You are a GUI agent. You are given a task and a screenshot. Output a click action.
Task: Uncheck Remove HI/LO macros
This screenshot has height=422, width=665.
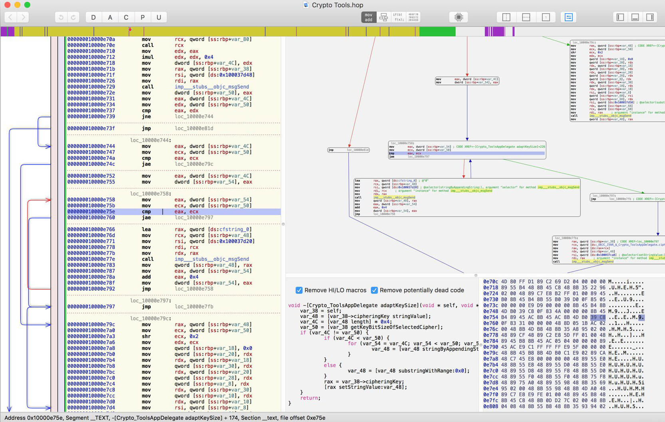pos(299,290)
